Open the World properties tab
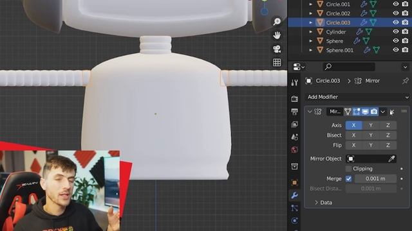This screenshot has height=231, width=412. (x=295, y=150)
